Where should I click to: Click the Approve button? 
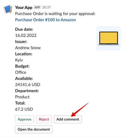click(24, 119)
